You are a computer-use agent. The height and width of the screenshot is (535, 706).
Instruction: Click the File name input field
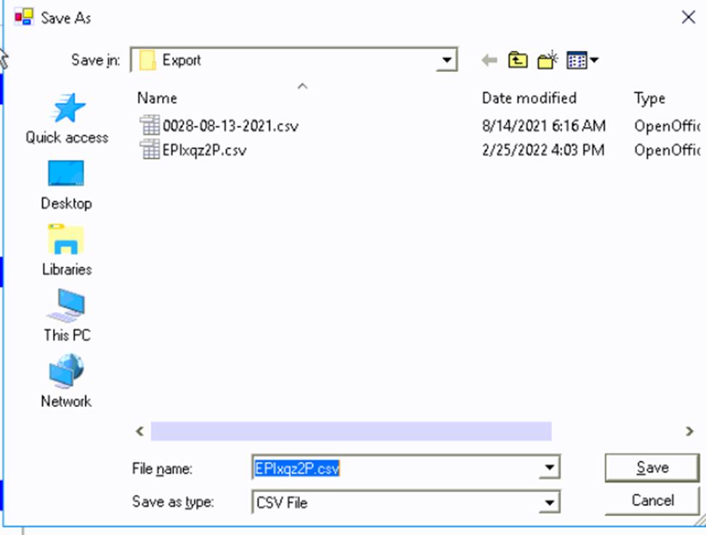click(x=397, y=468)
